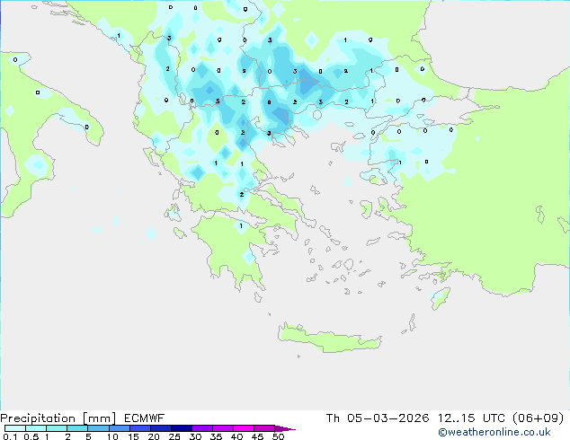Select the 20–25 mm dark blue legend segment
The image size is (570, 440).
click(161, 428)
